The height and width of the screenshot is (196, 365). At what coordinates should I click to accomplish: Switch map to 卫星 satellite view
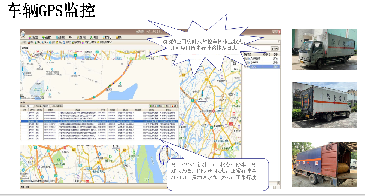point(235,63)
